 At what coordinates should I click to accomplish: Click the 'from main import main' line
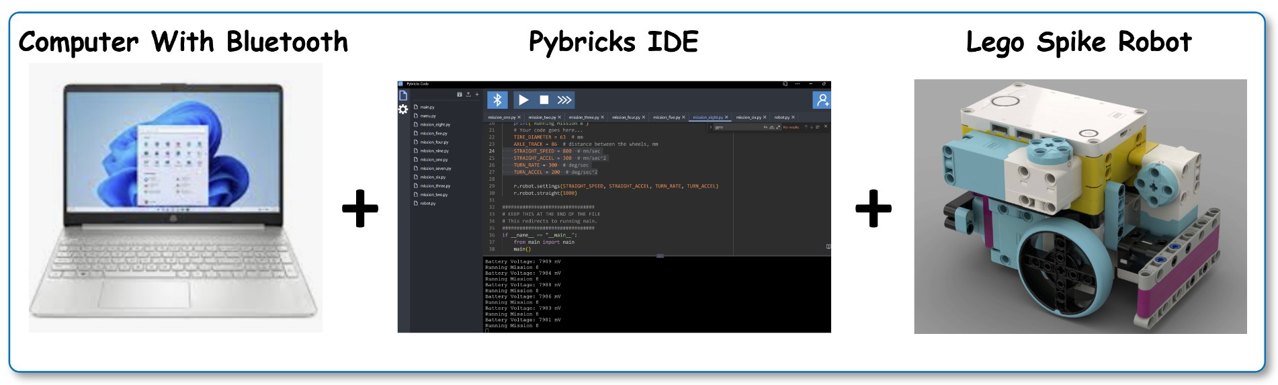[544, 243]
